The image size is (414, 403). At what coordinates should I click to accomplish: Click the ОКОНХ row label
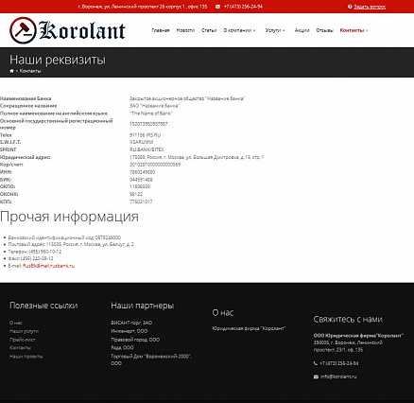tap(9, 194)
